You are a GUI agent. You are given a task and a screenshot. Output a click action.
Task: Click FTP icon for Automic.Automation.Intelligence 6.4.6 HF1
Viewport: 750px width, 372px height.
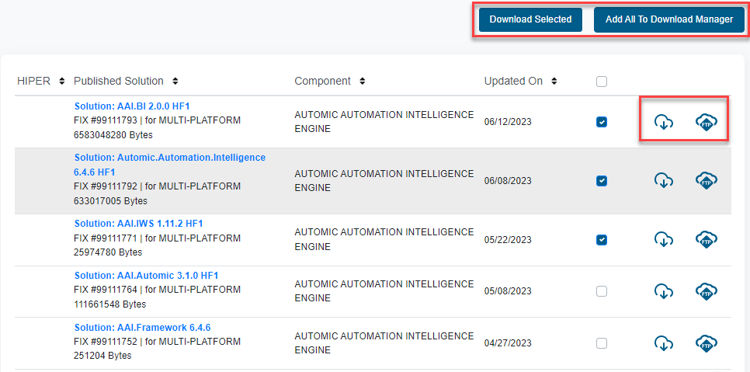coord(706,180)
